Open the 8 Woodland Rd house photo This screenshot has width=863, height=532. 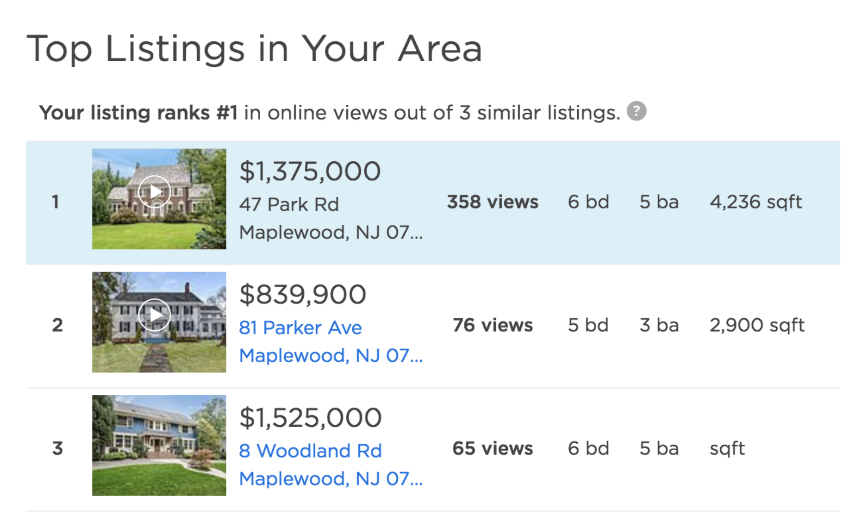pyautogui.click(x=159, y=445)
